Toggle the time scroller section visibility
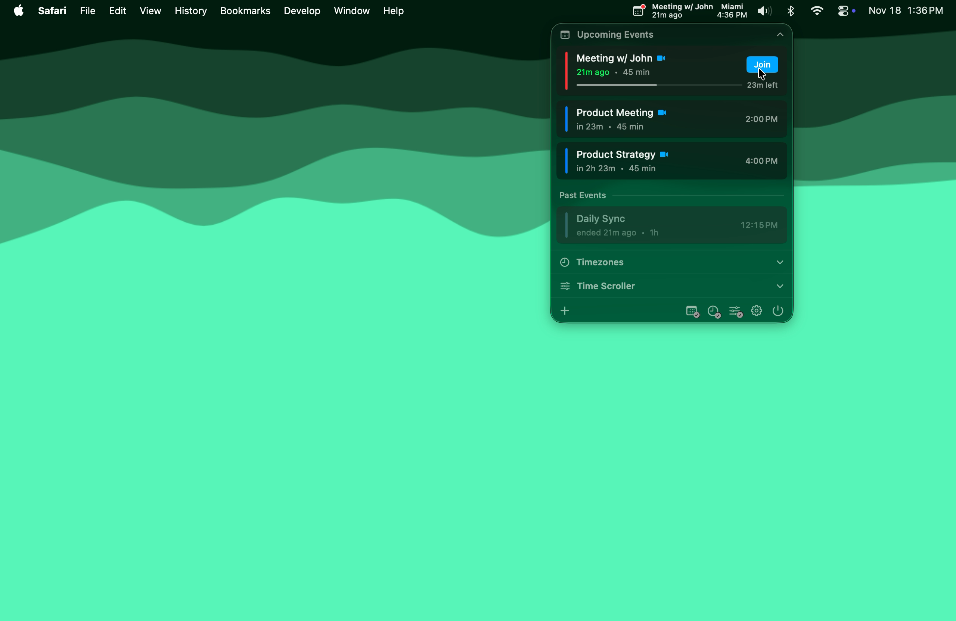 click(x=735, y=312)
